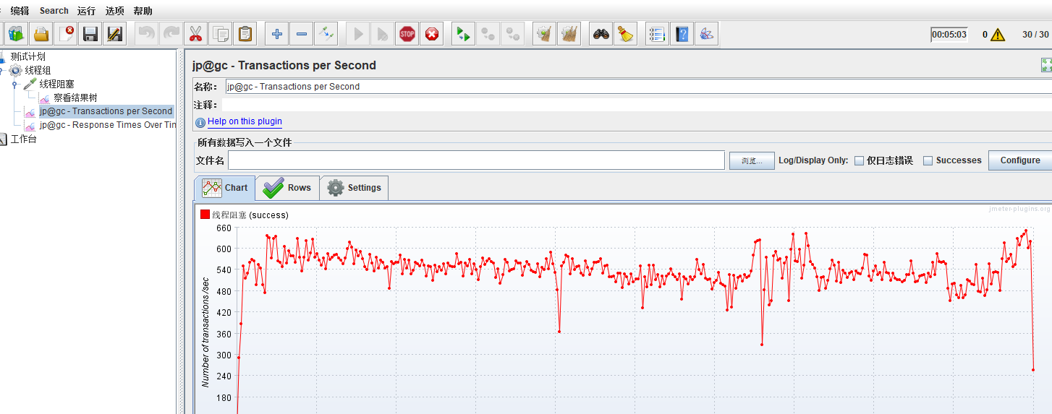Click the Toggle enable/disable icon
The height and width of the screenshot is (414, 1052).
[x=326, y=33]
